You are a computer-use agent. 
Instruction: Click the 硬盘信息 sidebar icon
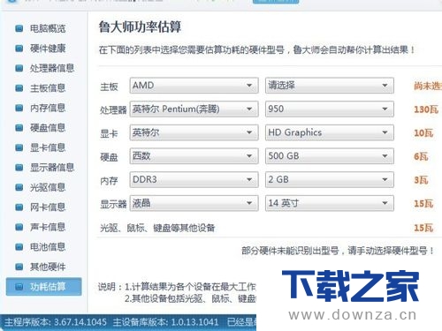pyautogui.click(x=19, y=128)
